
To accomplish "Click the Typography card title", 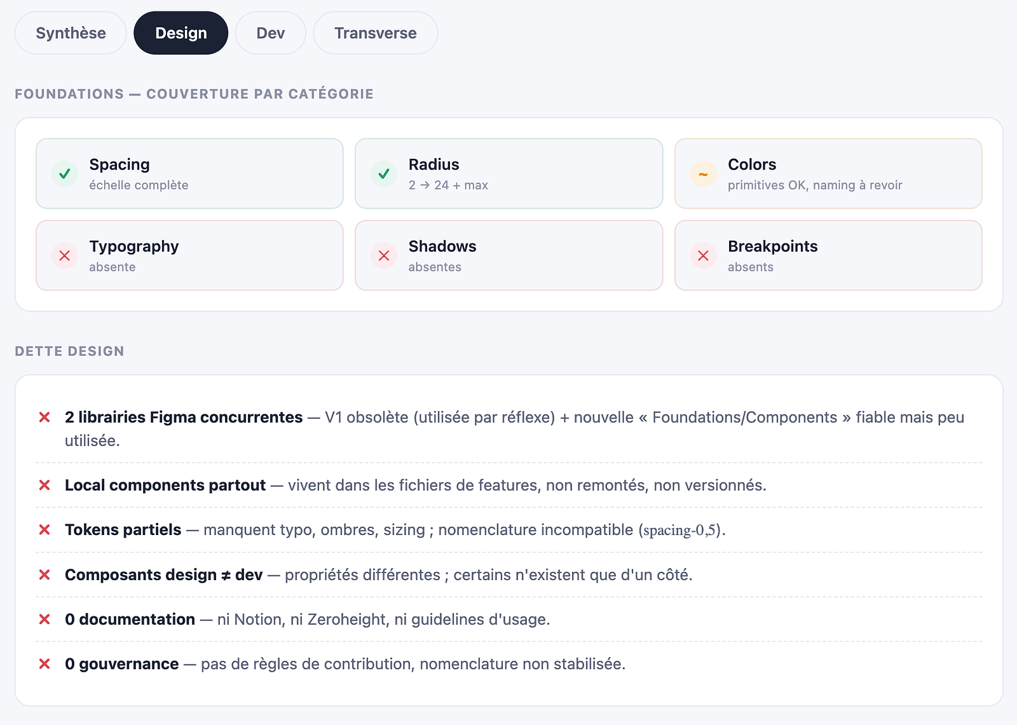I will (134, 247).
